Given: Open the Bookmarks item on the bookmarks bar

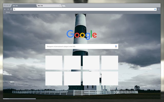Looking at the screenshot, I should tap(8, 12).
